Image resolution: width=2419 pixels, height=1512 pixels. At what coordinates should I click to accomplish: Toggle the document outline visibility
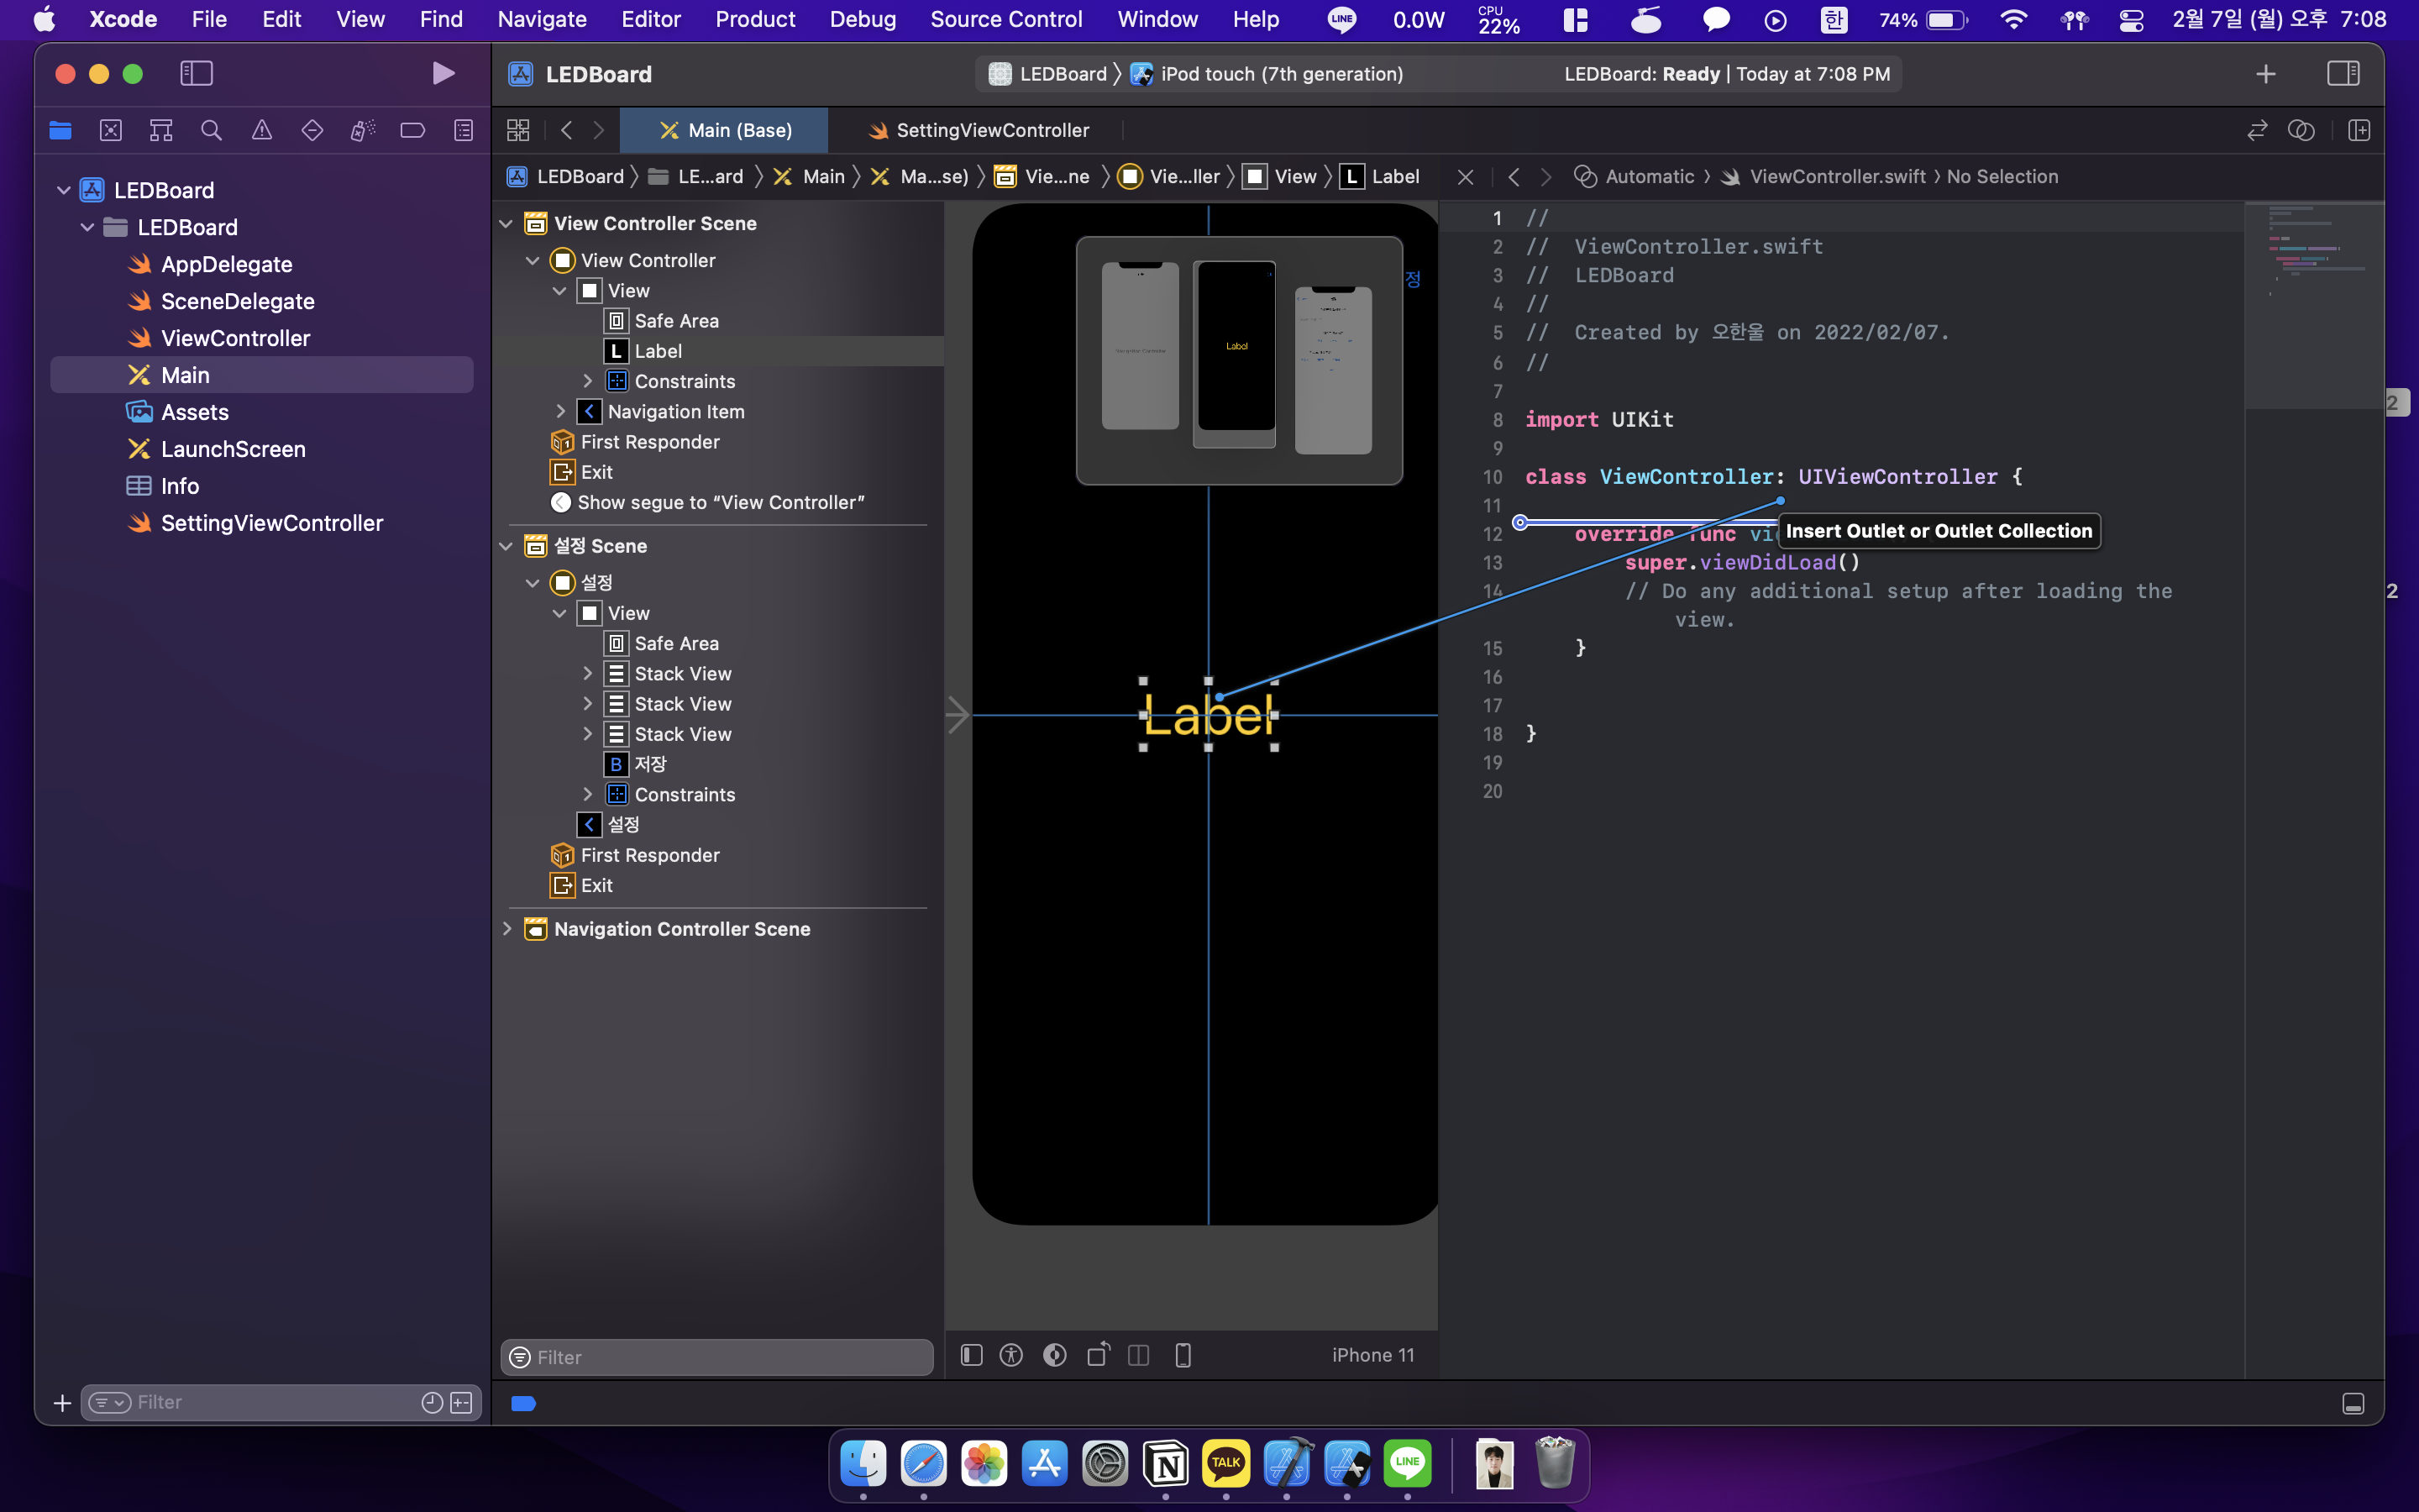972,1355
